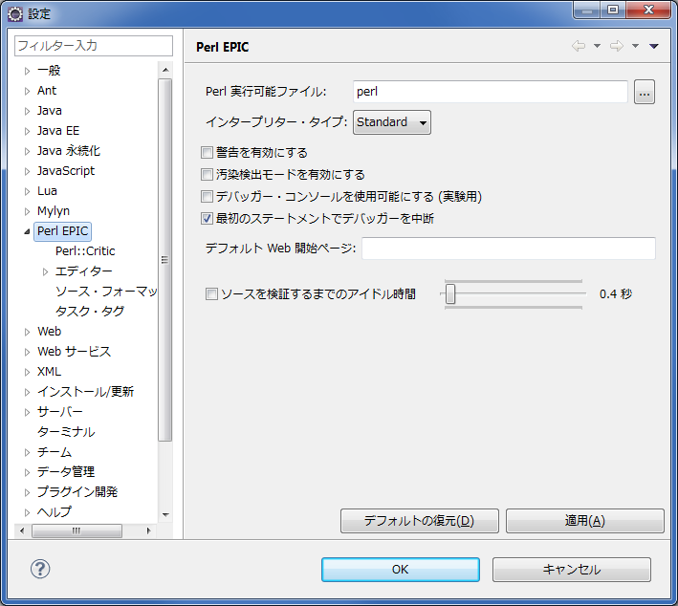Screen dimensions: 678x606
Task: Browse for Perl executable with the ... button
Action: point(645,92)
